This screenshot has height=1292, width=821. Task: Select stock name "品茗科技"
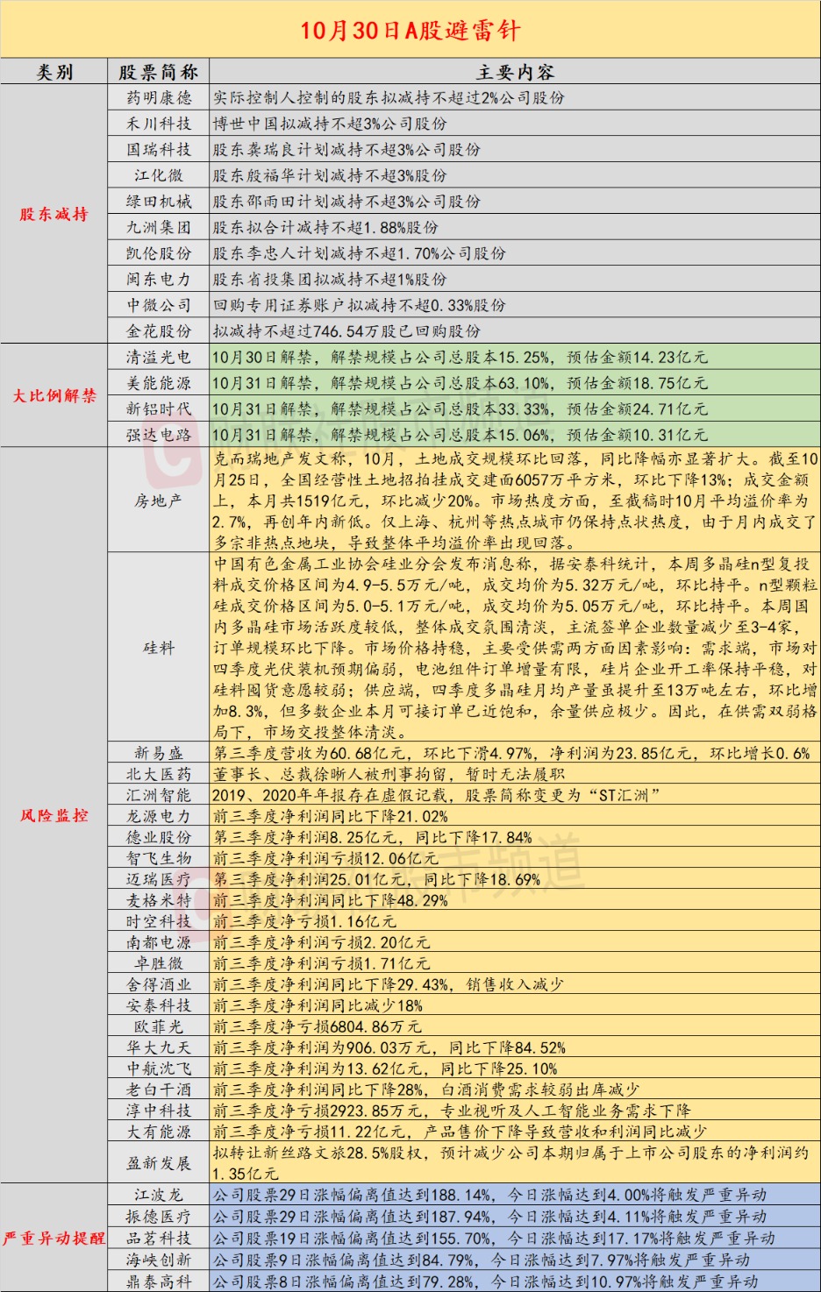point(159,1238)
